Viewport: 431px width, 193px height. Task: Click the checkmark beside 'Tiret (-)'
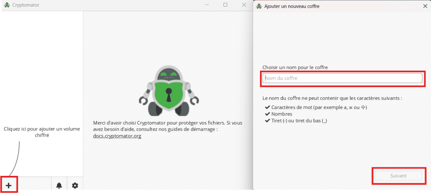point(267,121)
